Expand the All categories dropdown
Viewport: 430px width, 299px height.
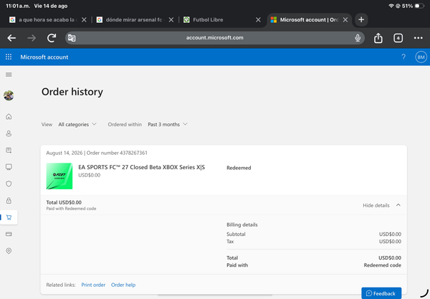(77, 124)
